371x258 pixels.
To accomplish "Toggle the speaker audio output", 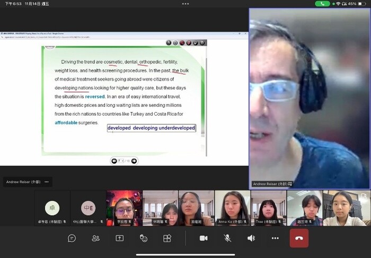I will point(251,238).
